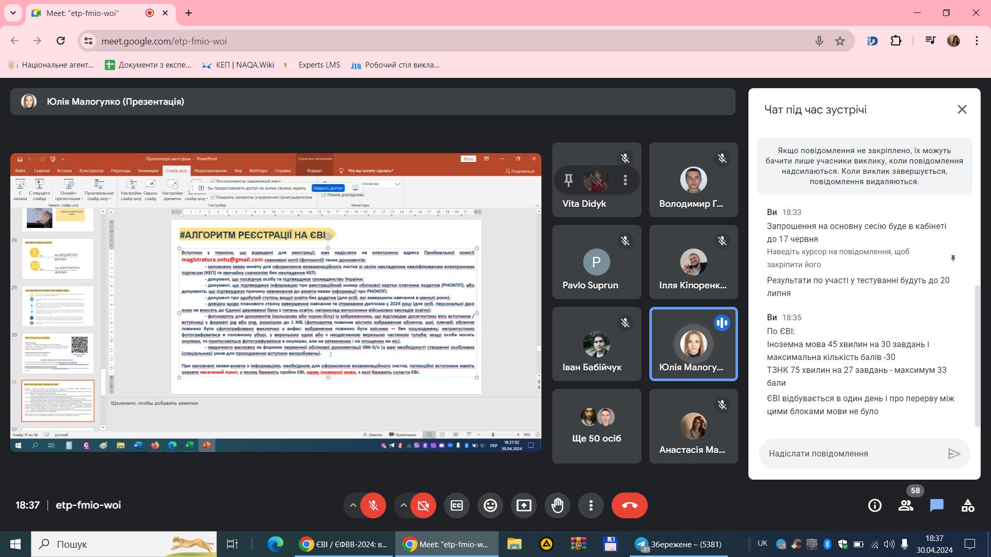Click the present screen button
991x557 pixels.
tap(524, 505)
